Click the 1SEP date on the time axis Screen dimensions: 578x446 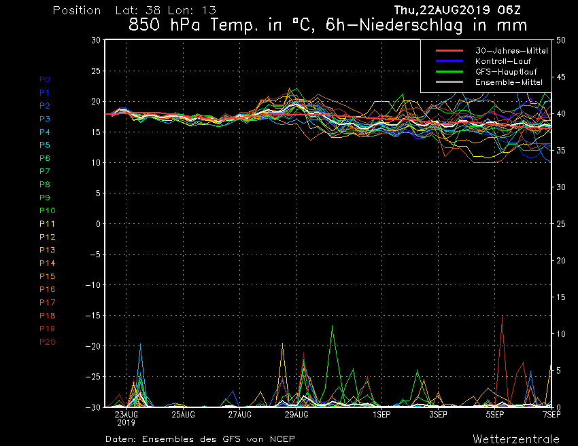pyautogui.click(x=381, y=414)
